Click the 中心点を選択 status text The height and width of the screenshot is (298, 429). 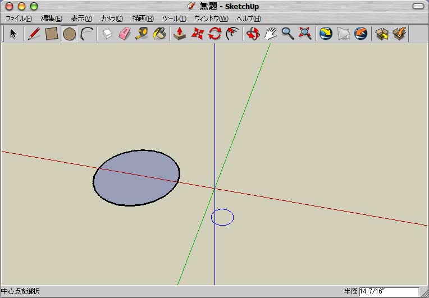(x=20, y=291)
